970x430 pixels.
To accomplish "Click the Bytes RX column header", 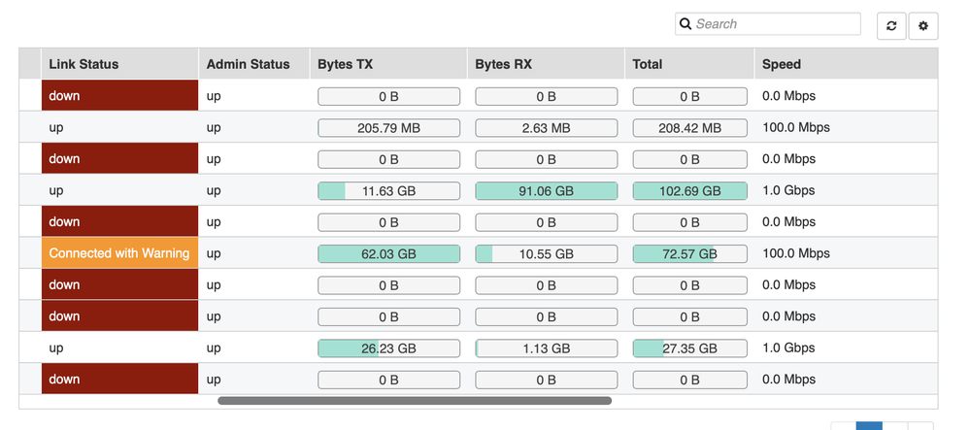I will [x=502, y=64].
